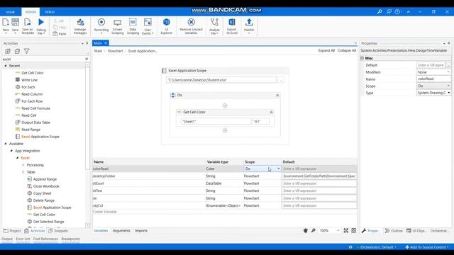This screenshot has height=255, width=454.
Task: Click Paste in the ribbon
Action: (60, 34)
